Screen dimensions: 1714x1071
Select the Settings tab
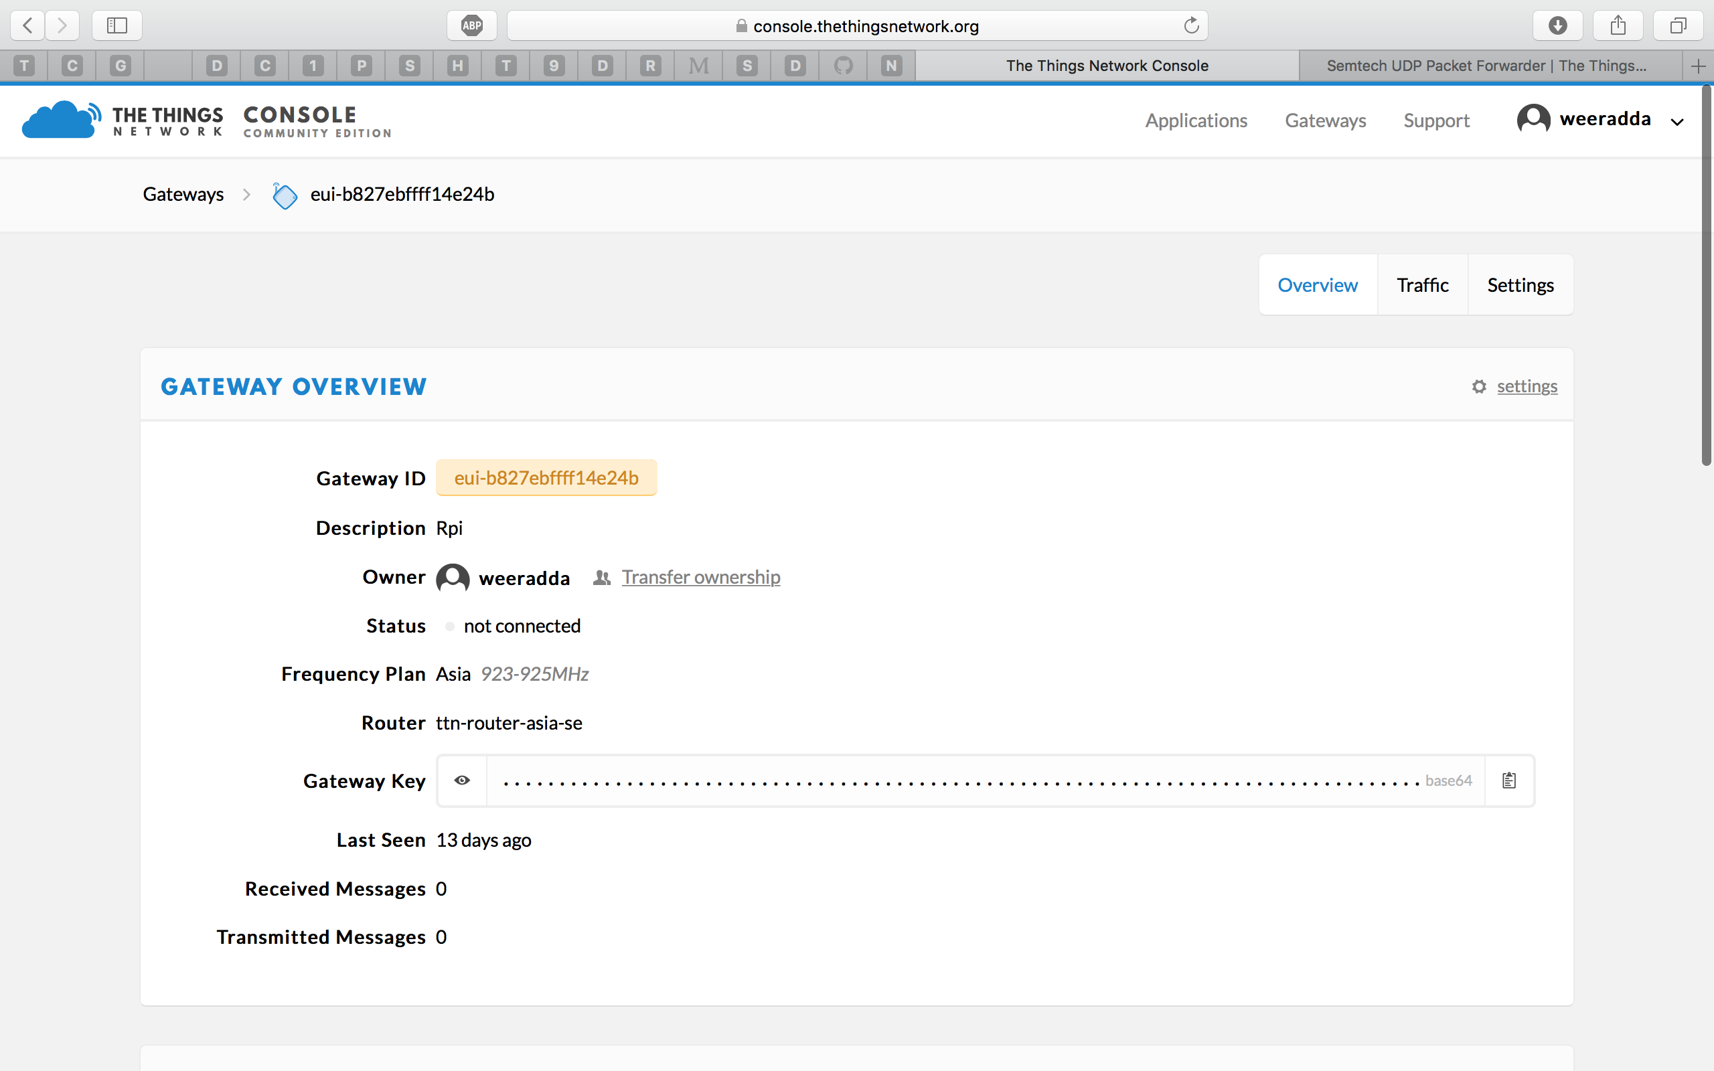(1520, 284)
